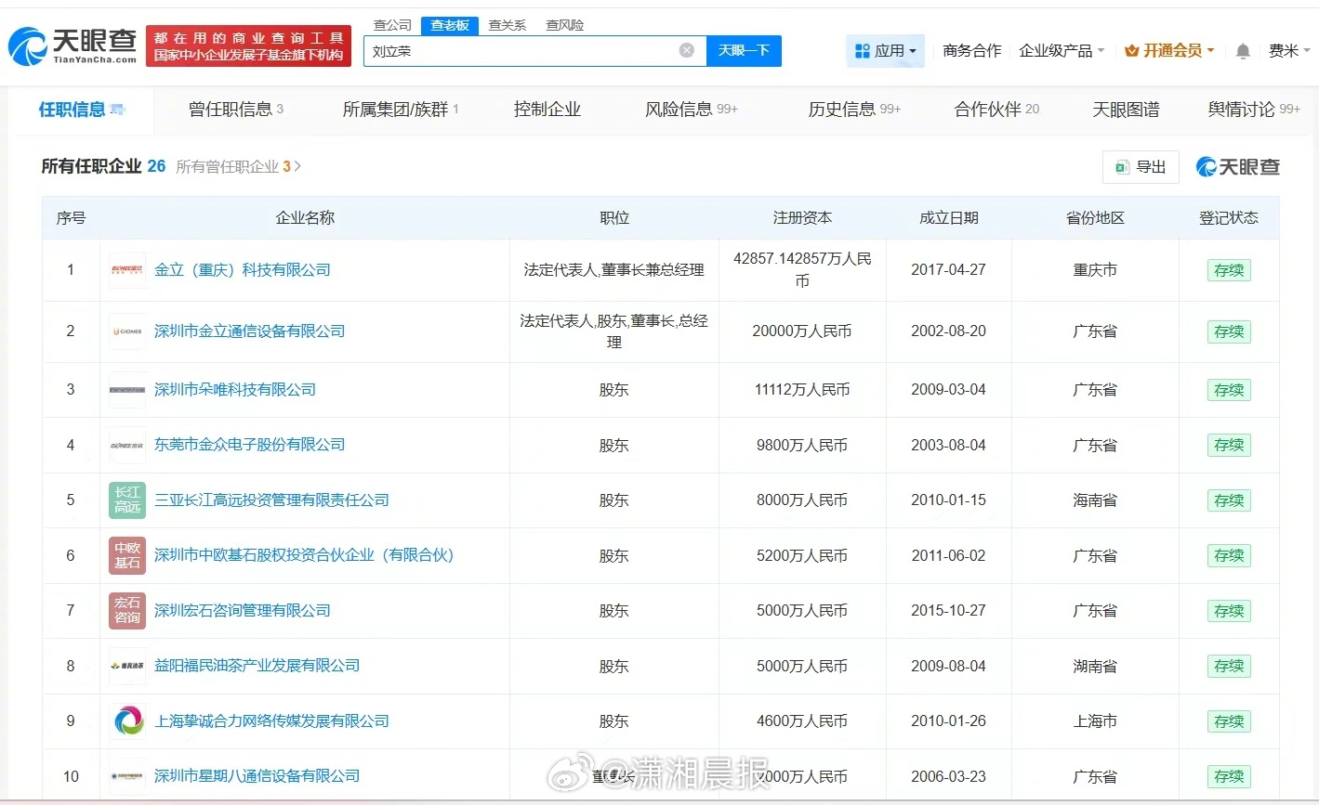
Task: Clear the search box with the ⊗ icon
Action: coord(686,50)
